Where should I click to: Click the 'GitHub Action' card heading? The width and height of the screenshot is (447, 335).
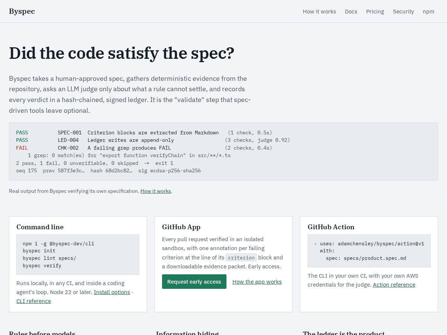pos(331,227)
